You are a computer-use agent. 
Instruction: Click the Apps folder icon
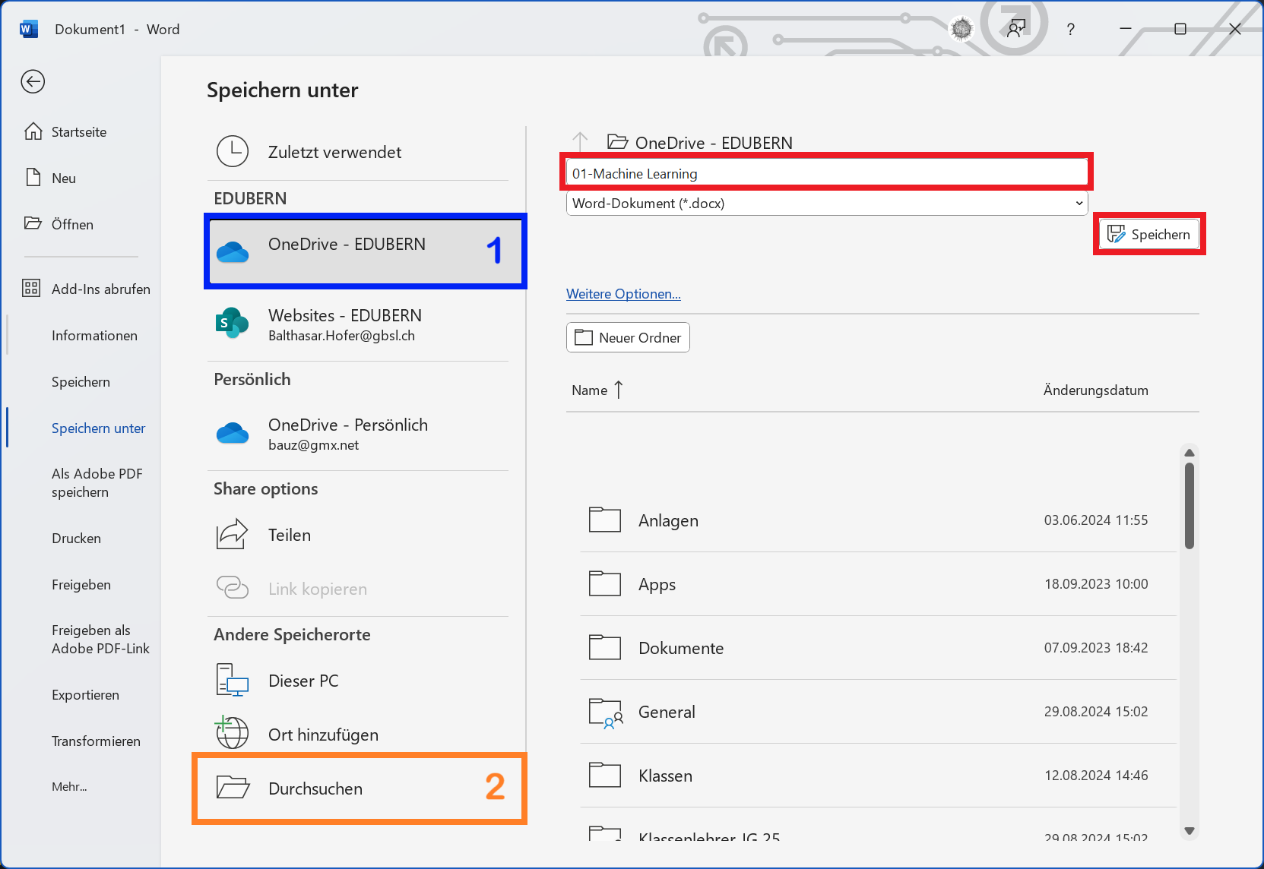605,583
